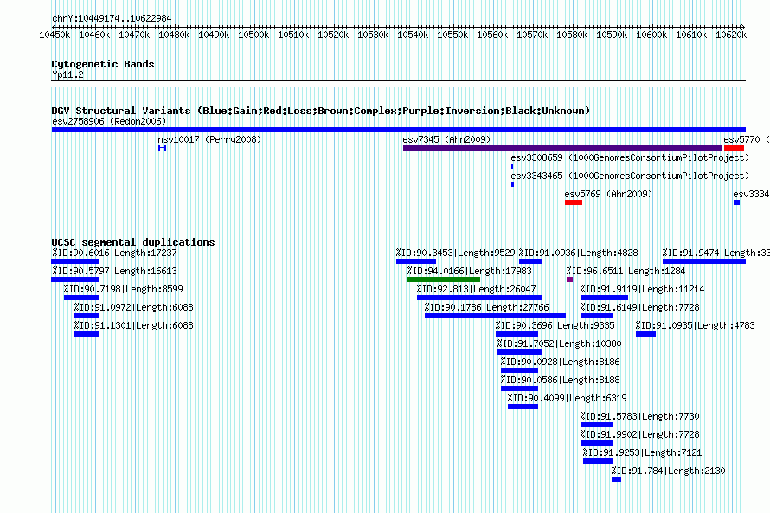Click the 10600k ruler tick label

coord(651,35)
